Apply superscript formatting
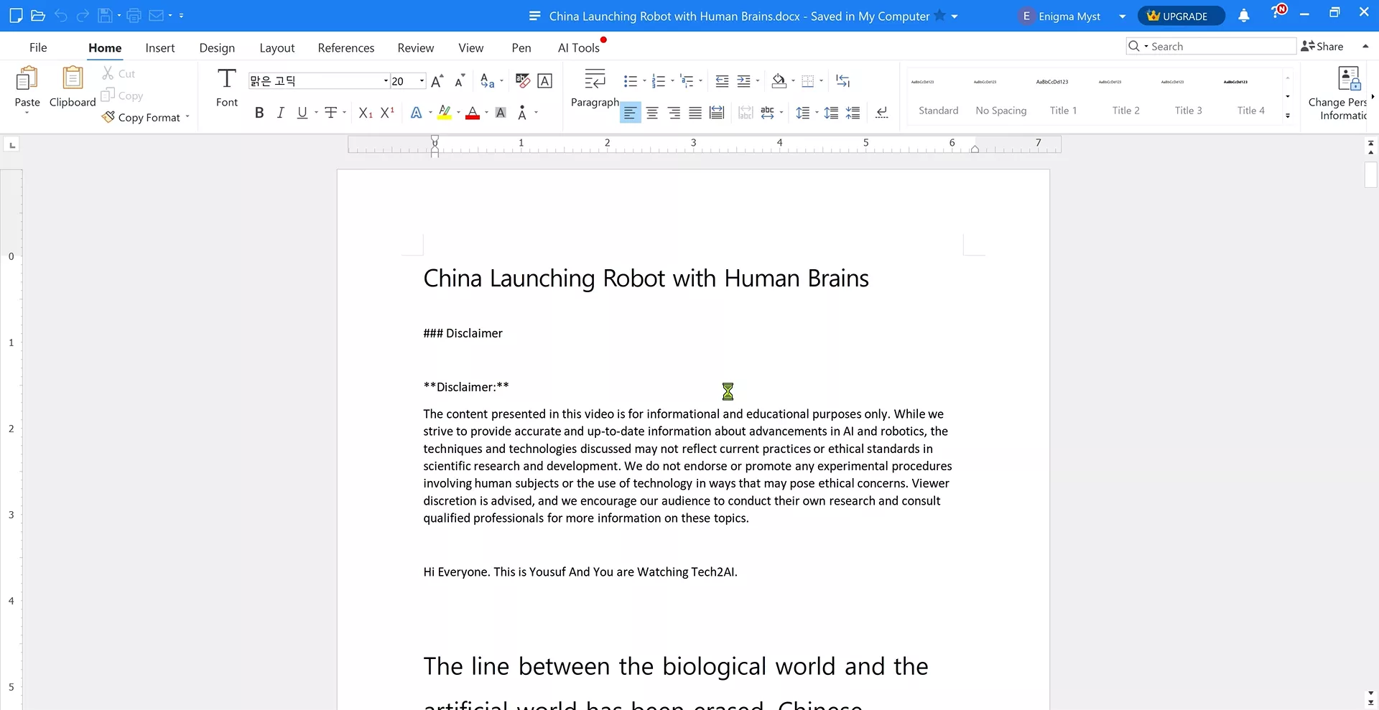The image size is (1379, 710). click(x=388, y=113)
